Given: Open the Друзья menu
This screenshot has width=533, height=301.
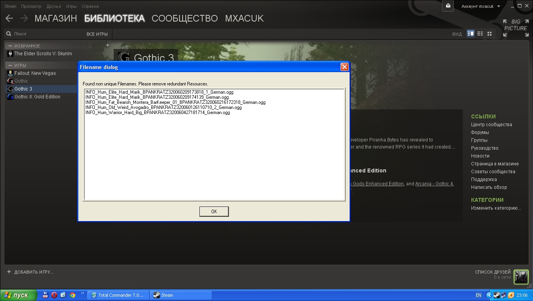Looking at the screenshot, I should (54, 6).
